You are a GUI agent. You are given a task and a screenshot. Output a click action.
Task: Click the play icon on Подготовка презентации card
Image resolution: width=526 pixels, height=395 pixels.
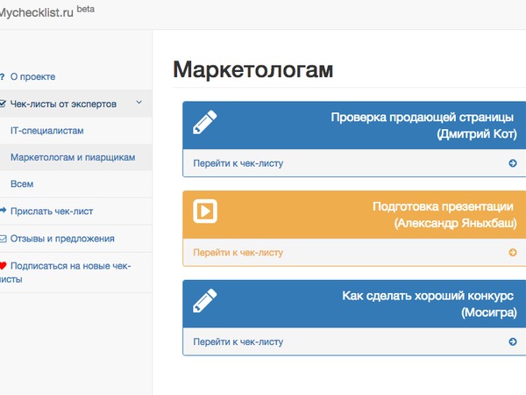pyautogui.click(x=205, y=212)
